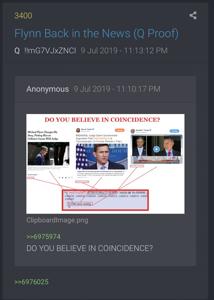Click the tripcode !!mG7VJxZNCI
The image size is (214, 300).
[50, 51]
